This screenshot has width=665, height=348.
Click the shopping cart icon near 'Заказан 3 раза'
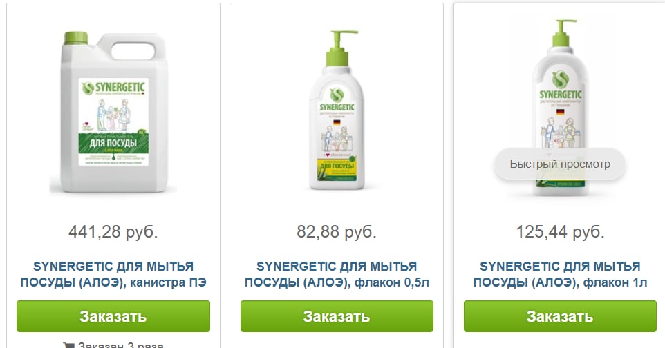point(68,345)
